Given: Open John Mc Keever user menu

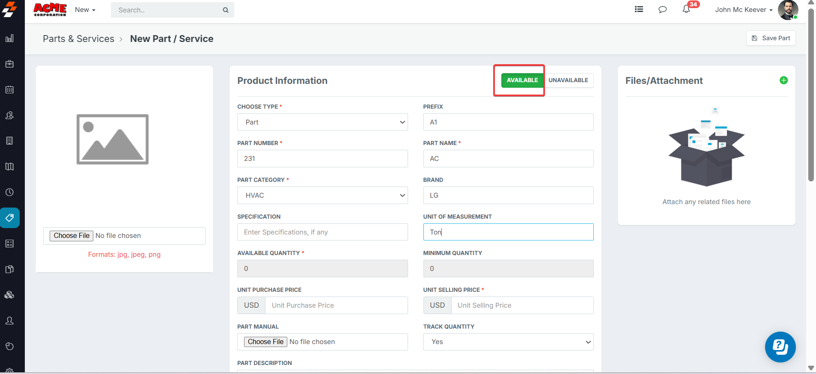Looking at the screenshot, I should (743, 10).
